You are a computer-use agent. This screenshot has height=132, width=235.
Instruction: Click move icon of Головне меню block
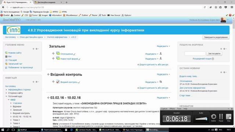pos(33,49)
